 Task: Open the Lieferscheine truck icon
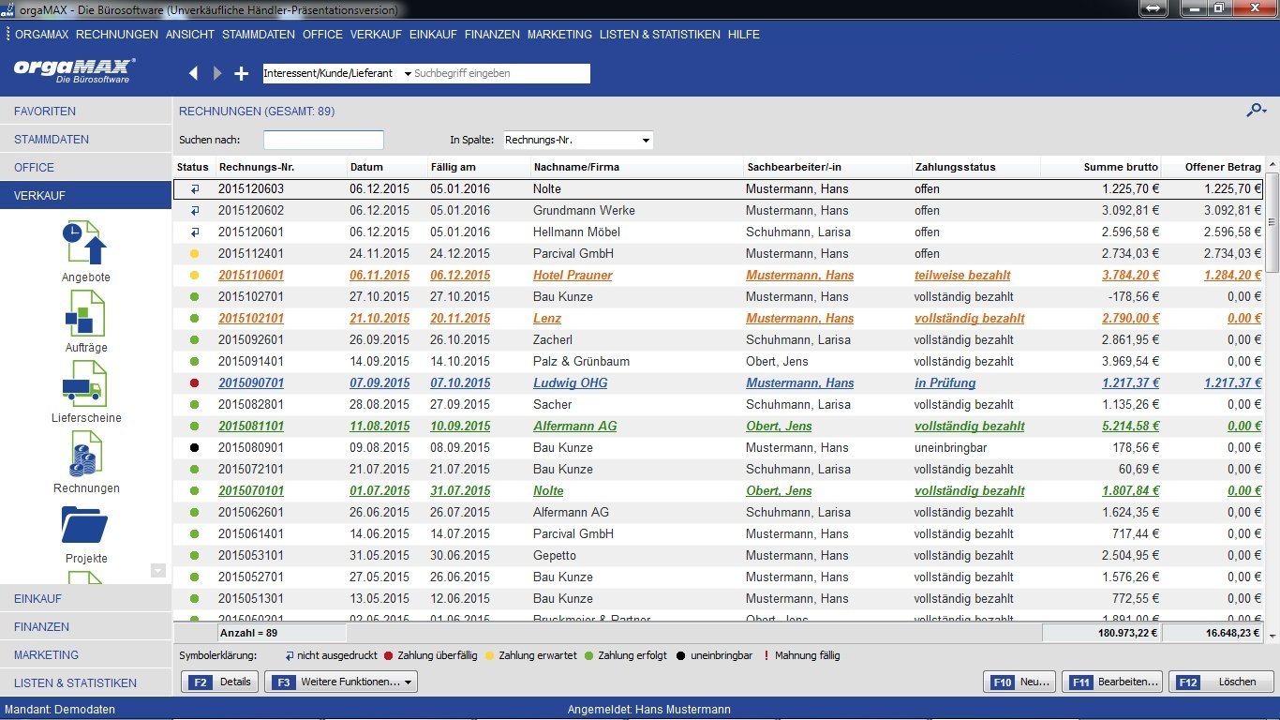coord(85,382)
